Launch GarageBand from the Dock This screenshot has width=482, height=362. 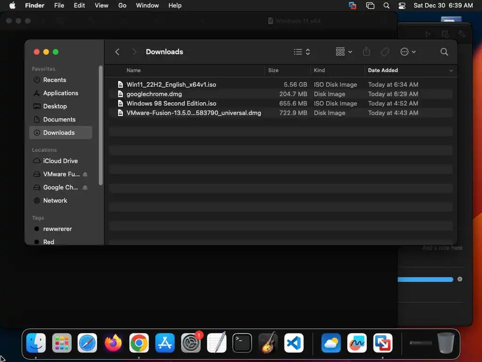268,343
